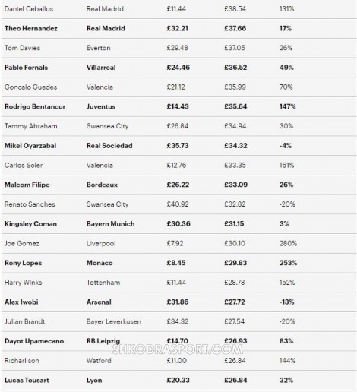Select Carlos Soler's £12.76 value
Screen dimensions: 357x392
(x=176, y=165)
